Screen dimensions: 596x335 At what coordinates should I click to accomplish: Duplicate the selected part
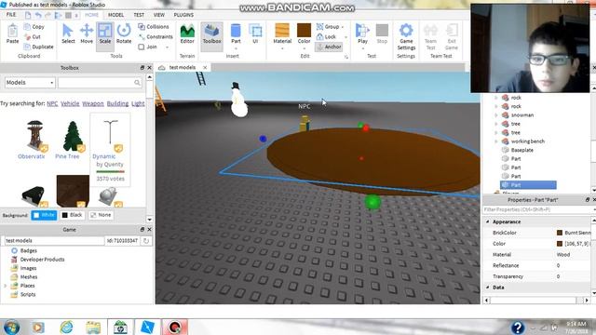(38, 47)
